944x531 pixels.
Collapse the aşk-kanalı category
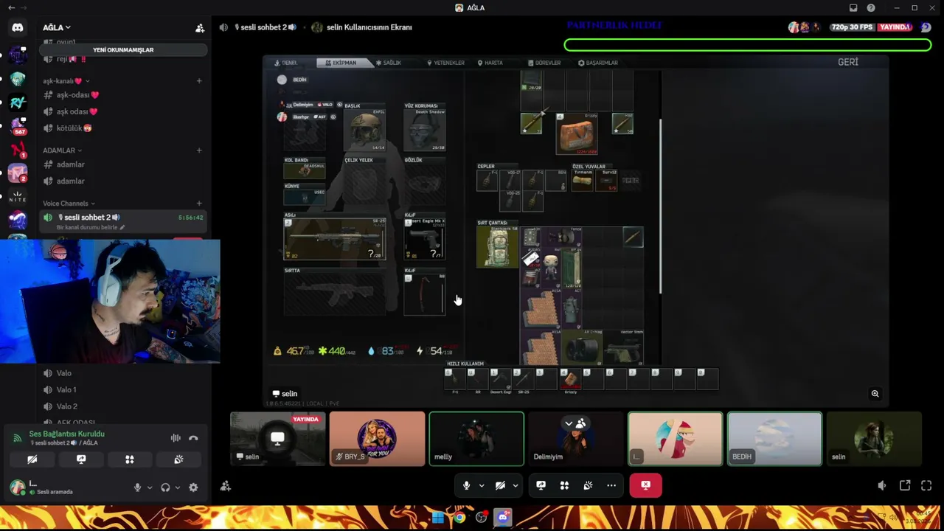click(x=66, y=81)
